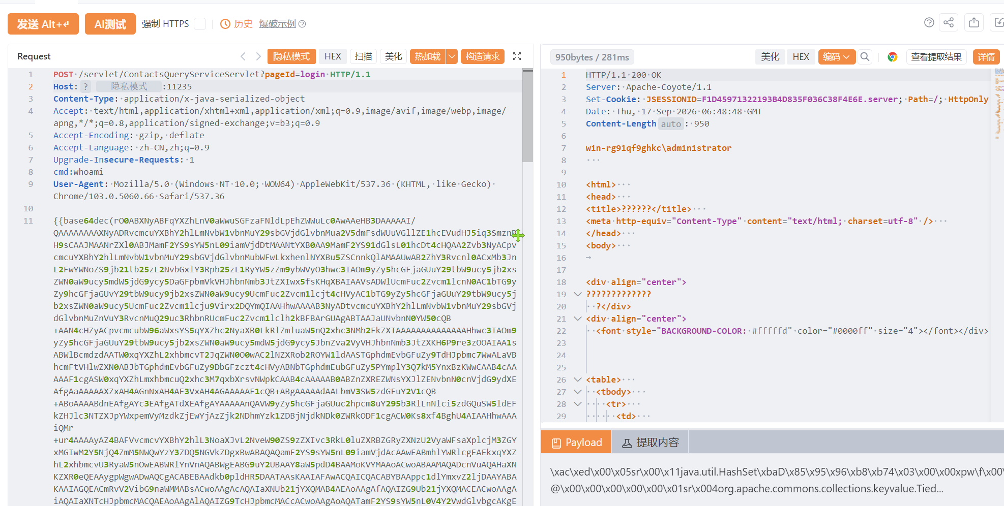Click the share icon in top bar

tap(949, 22)
